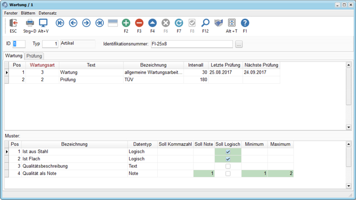
Task: Click Datentyp 'Text' cell
Action: 142,166
